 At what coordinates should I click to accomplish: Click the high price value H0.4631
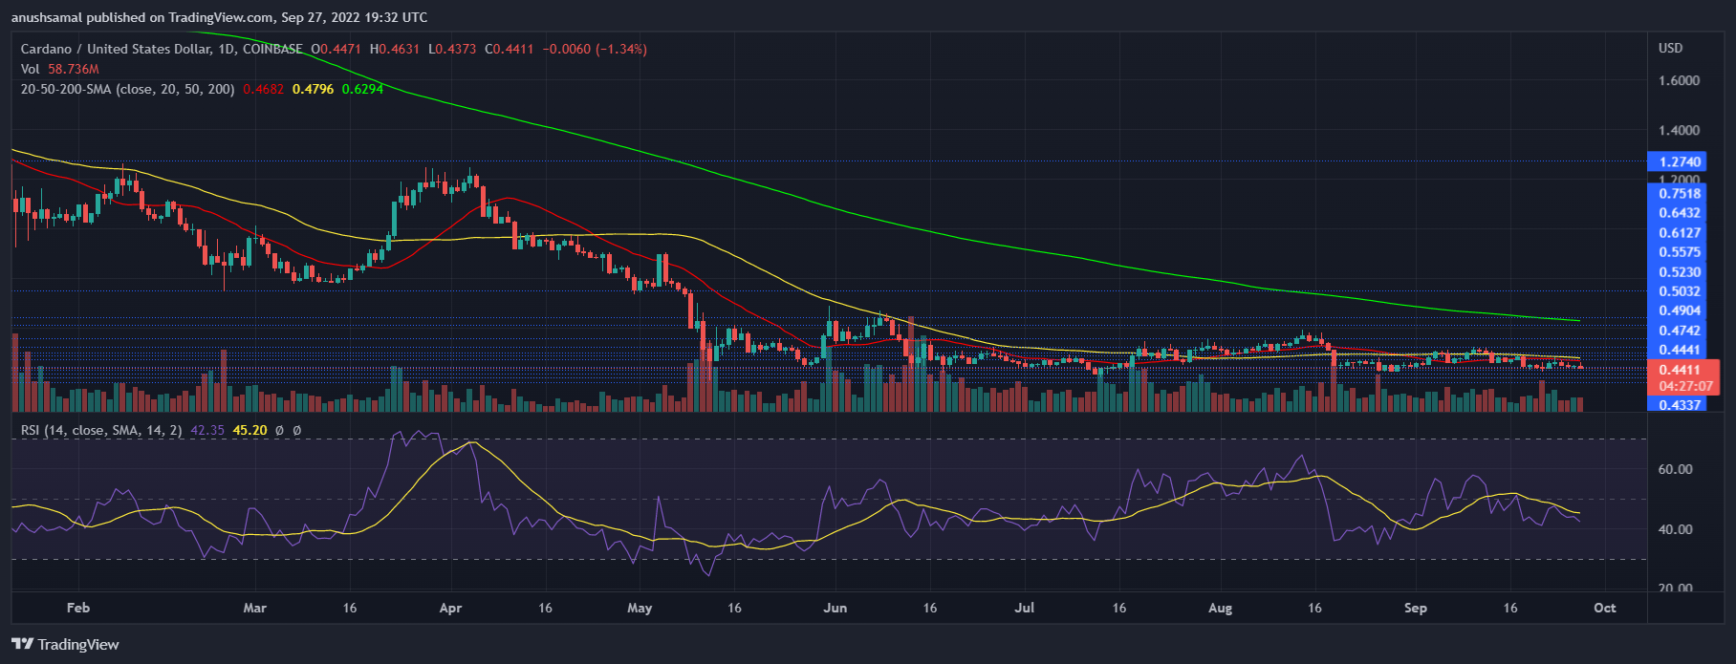tap(395, 49)
